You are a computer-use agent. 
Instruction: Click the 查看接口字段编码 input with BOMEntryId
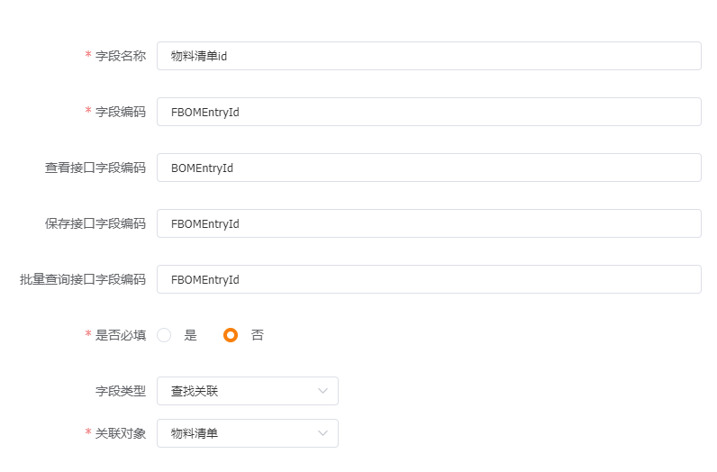pos(429,168)
